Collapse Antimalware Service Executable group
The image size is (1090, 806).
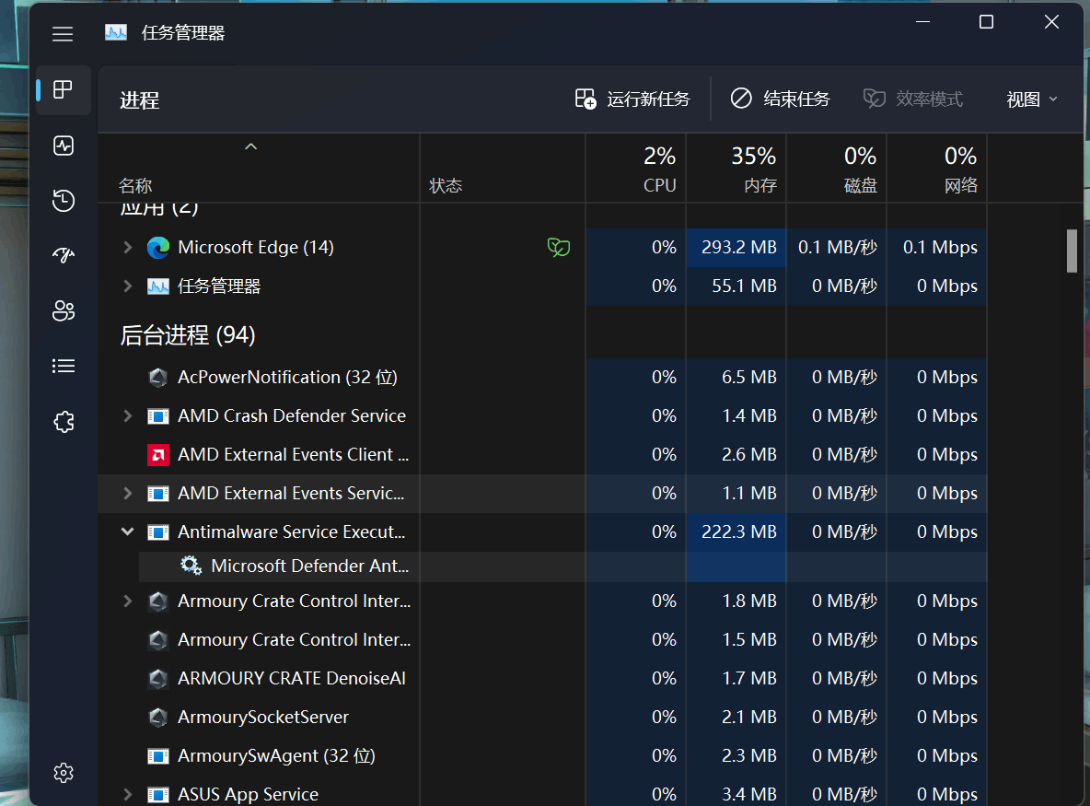[x=127, y=531]
